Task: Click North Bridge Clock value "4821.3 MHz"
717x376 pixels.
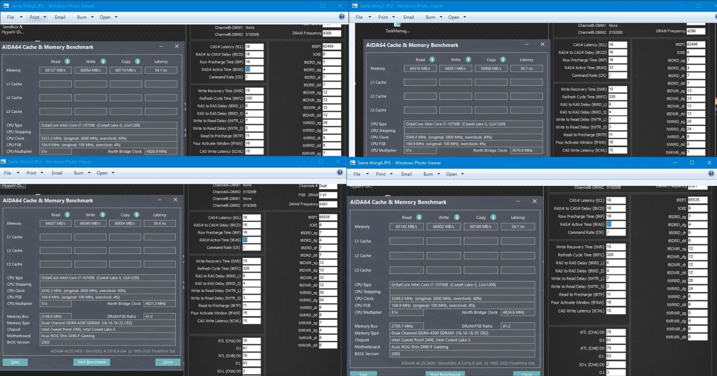Action: click(x=160, y=304)
